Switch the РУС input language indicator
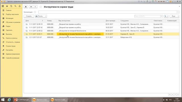Image resolution: width=182 pixels, height=102 pixels. (170, 100)
